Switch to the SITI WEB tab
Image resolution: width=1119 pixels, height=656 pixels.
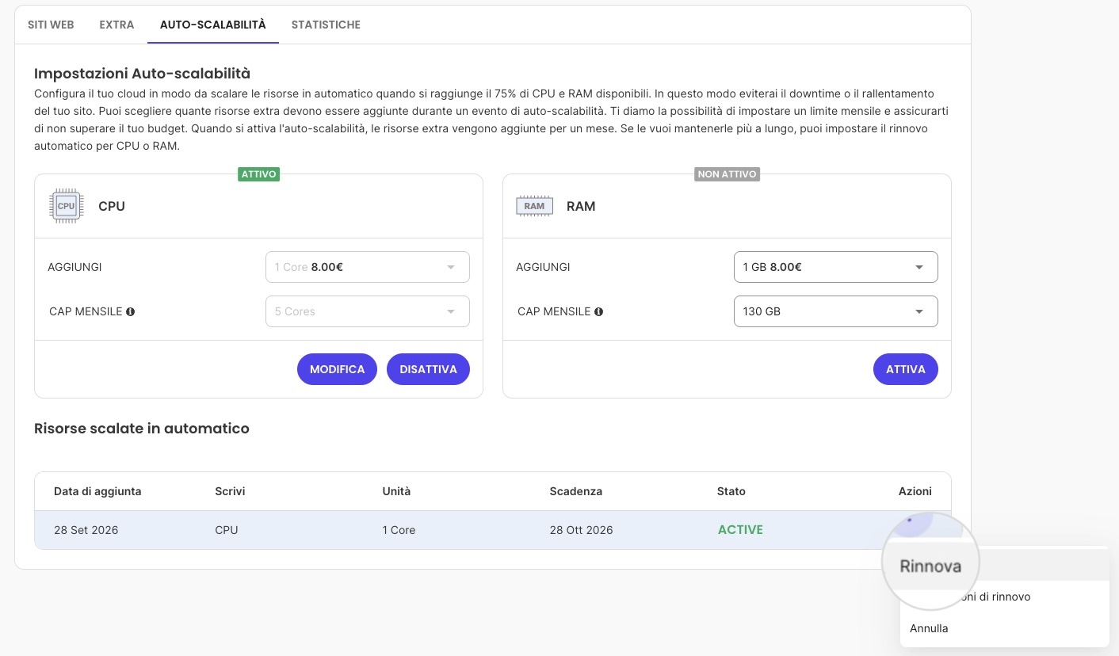51,25
